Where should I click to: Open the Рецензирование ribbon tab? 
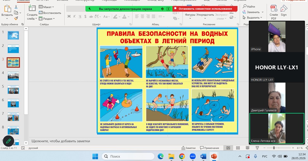pyautogui.click(x=184, y=1)
